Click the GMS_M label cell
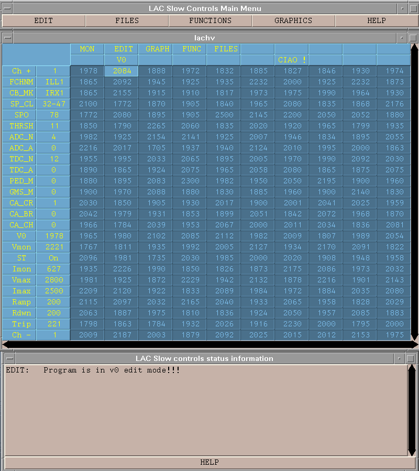The width and height of the screenshot is (419, 471). click(x=19, y=192)
